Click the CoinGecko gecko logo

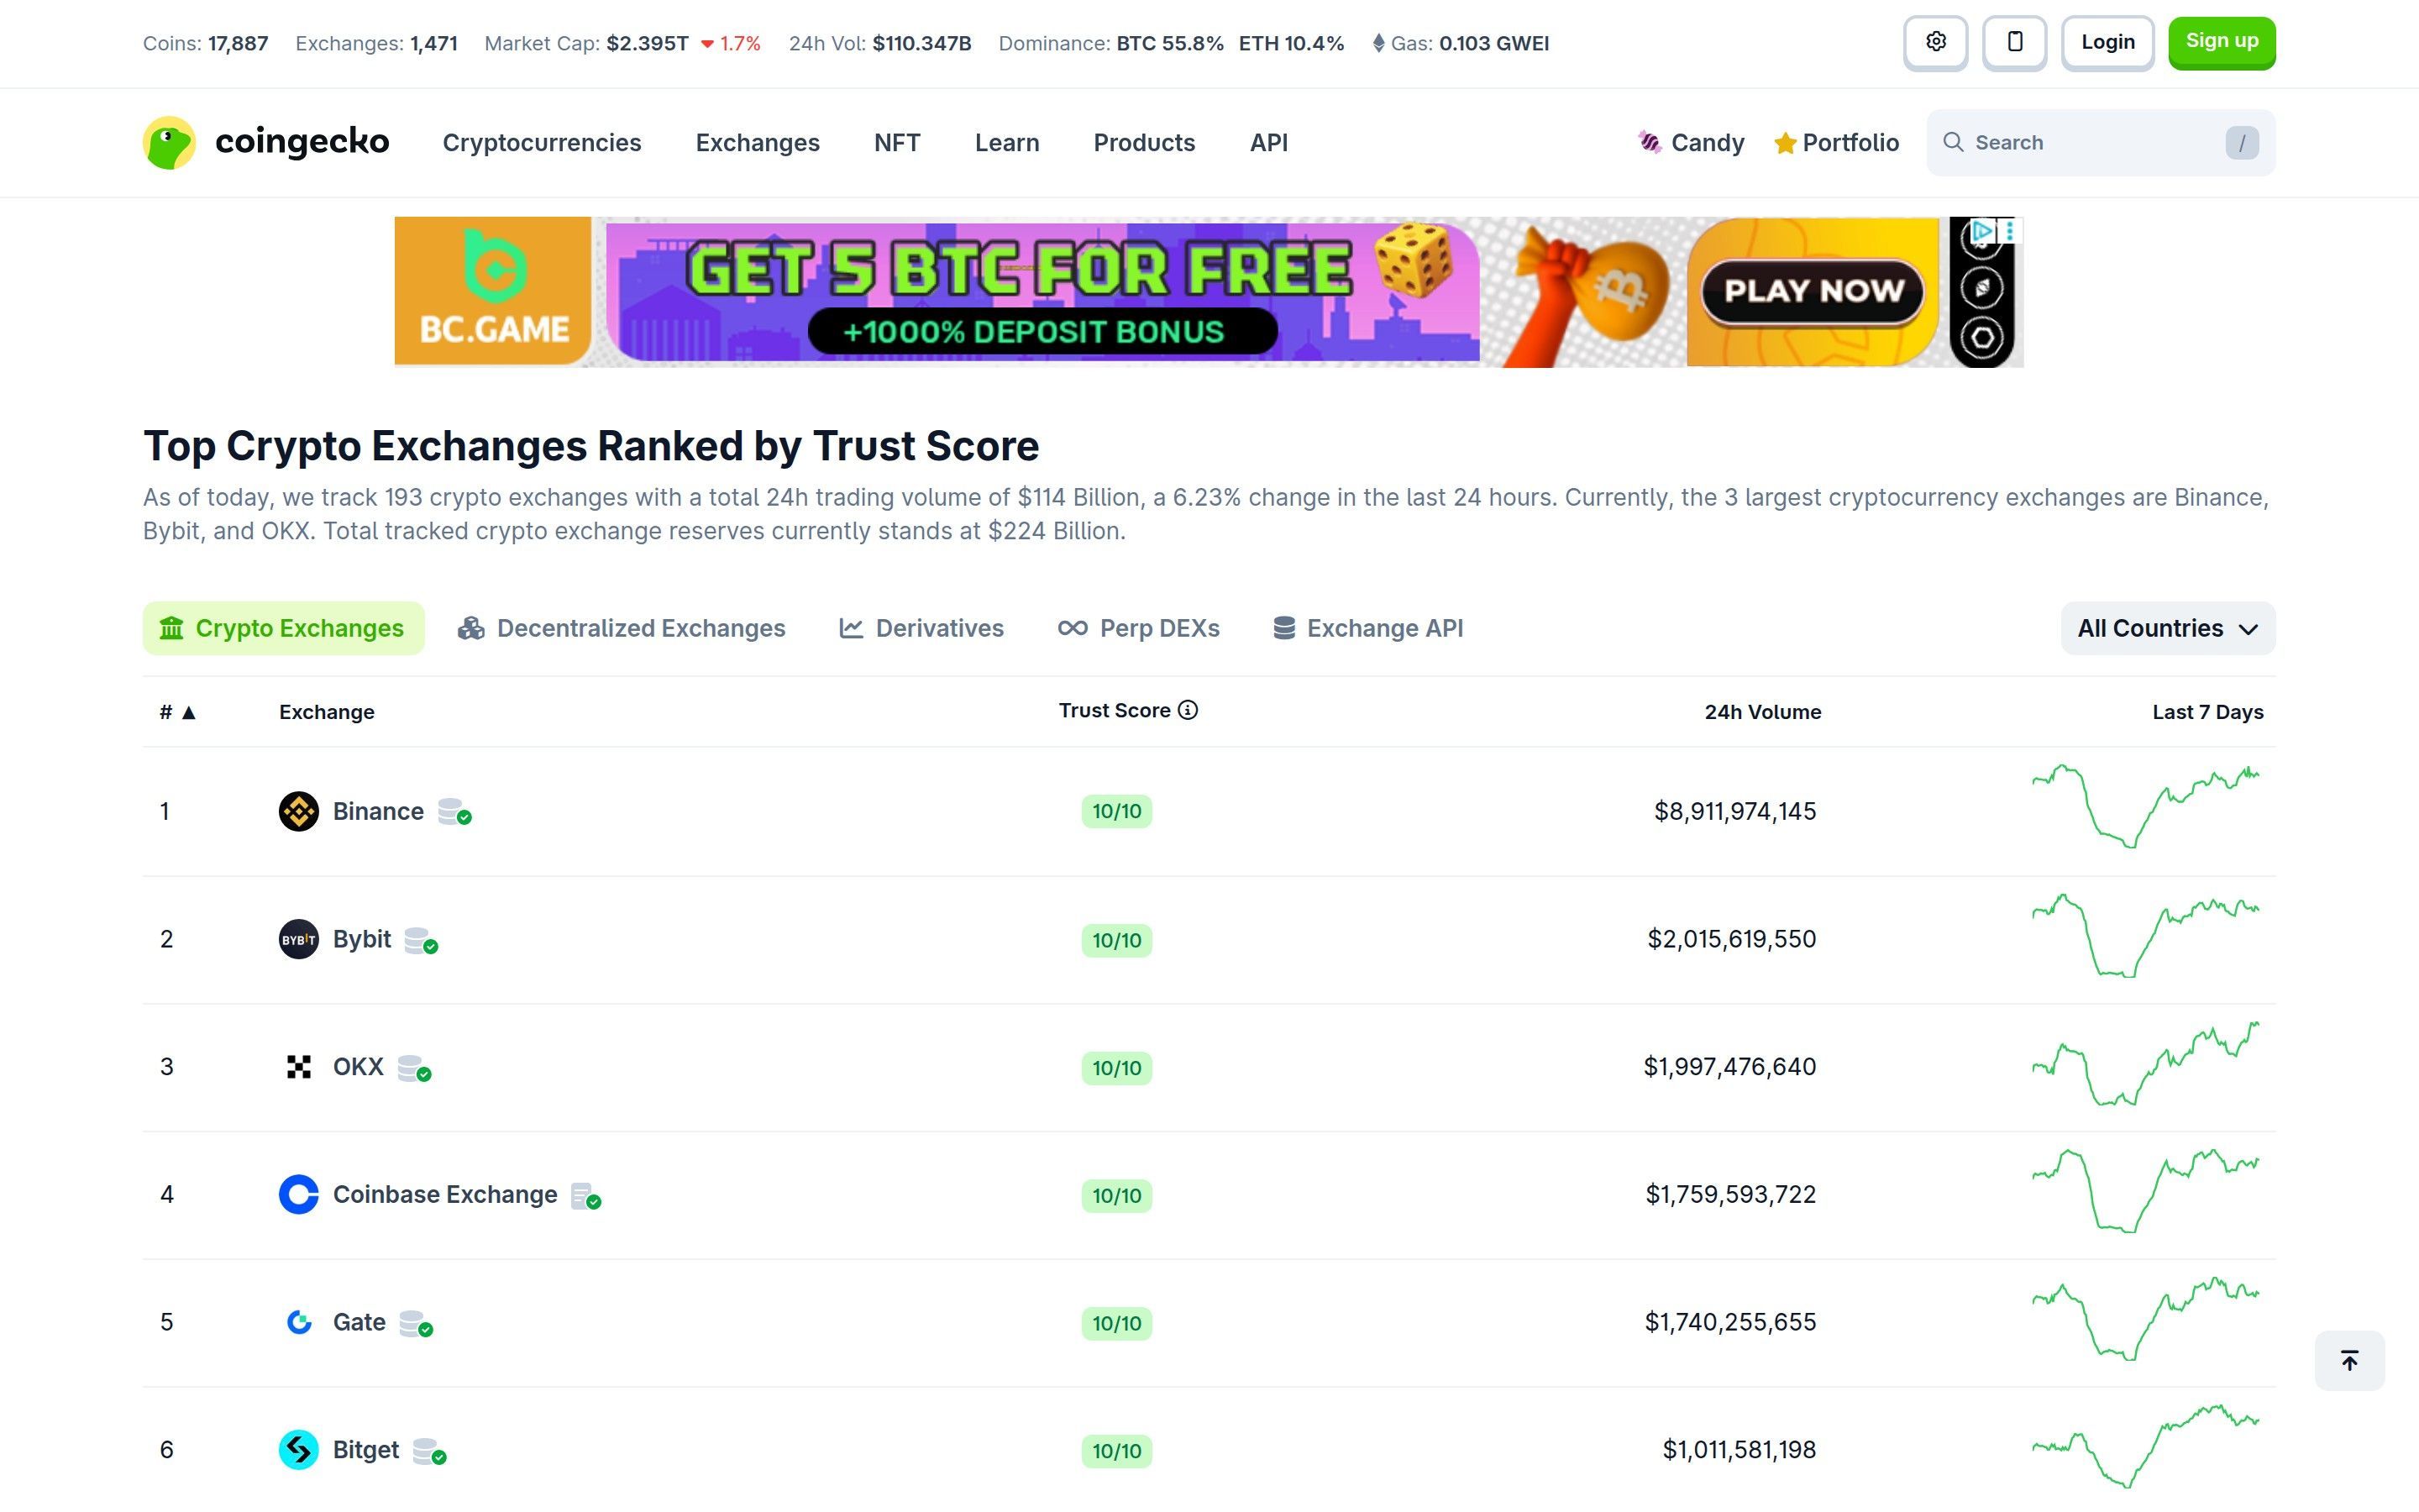pos(170,141)
